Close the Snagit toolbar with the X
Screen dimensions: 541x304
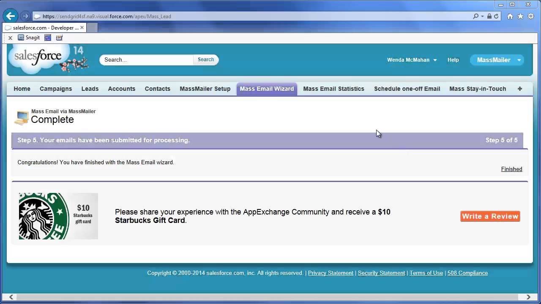[10, 38]
